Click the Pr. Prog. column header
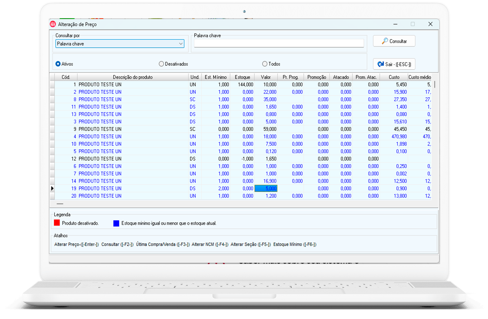Screen dimensions: 488x319 (290, 77)
